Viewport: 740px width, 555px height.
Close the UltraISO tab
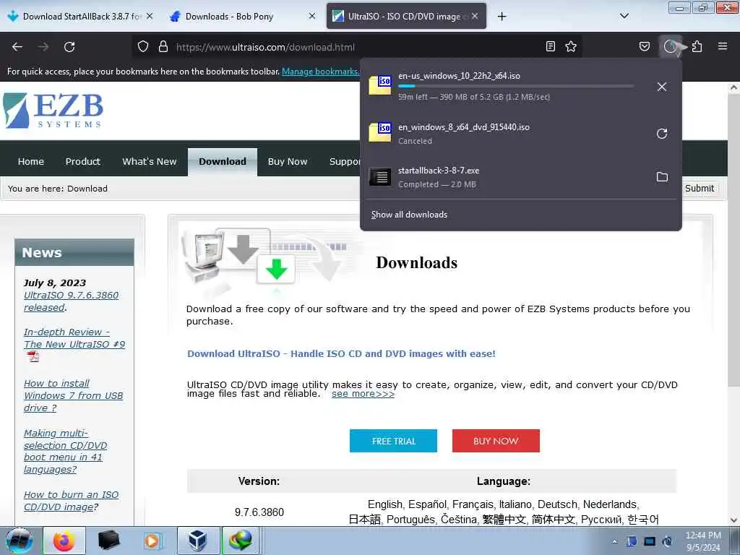coord(475,16)
